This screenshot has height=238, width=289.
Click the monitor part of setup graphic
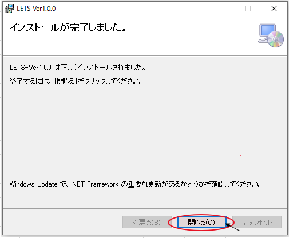(267, 31)
